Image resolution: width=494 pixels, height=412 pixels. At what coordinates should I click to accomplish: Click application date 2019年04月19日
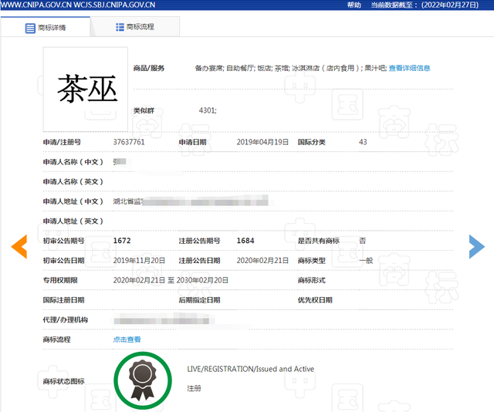point(262,142)
